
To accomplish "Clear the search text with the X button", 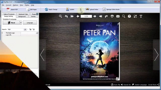I will point(25,29).
